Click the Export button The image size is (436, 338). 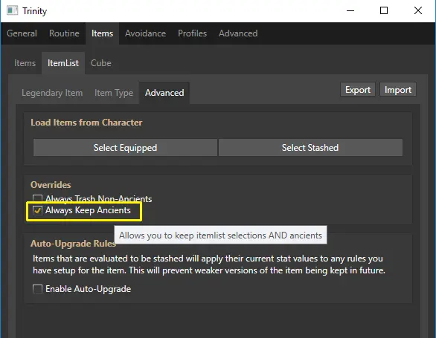tap(358, 90)
